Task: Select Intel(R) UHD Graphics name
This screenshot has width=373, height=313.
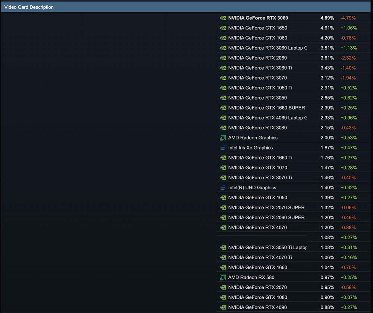Action: click(x=252, y=188)
